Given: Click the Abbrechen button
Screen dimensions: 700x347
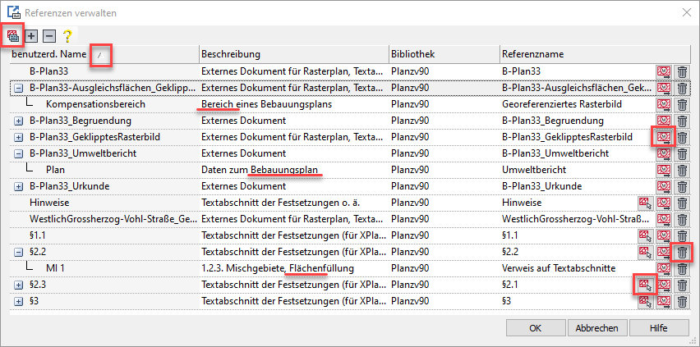Looking at the screenshot, I should [x=596, y=328].
